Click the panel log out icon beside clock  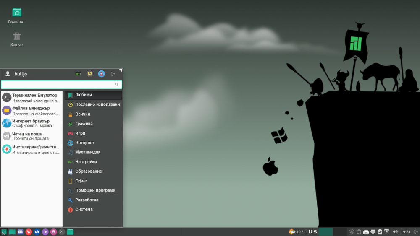pos(416,232)
